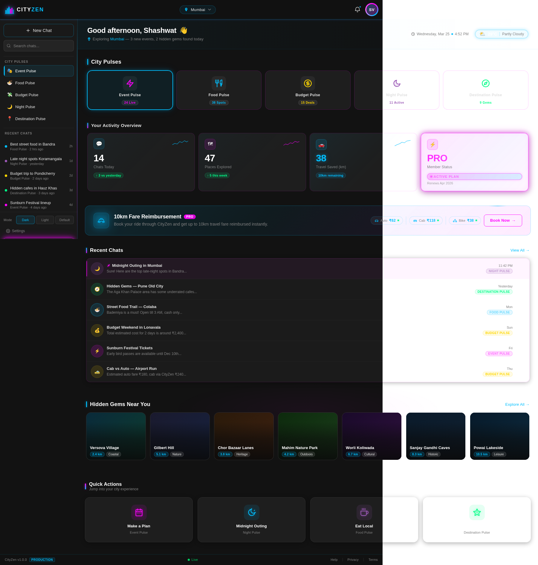The height and width of the screenshot is (565, 538).
Task: Select Default mode option
Action: point(65,220)
